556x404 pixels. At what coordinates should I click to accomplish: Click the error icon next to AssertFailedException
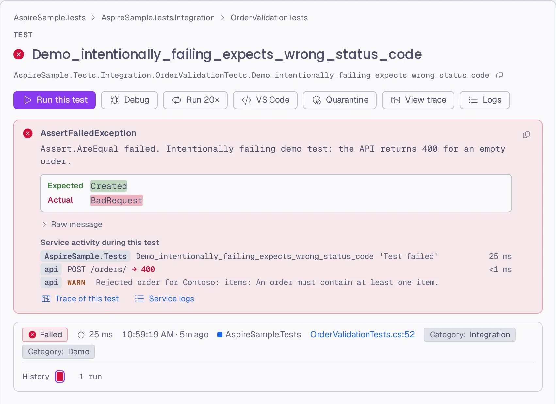coord(28,133)
